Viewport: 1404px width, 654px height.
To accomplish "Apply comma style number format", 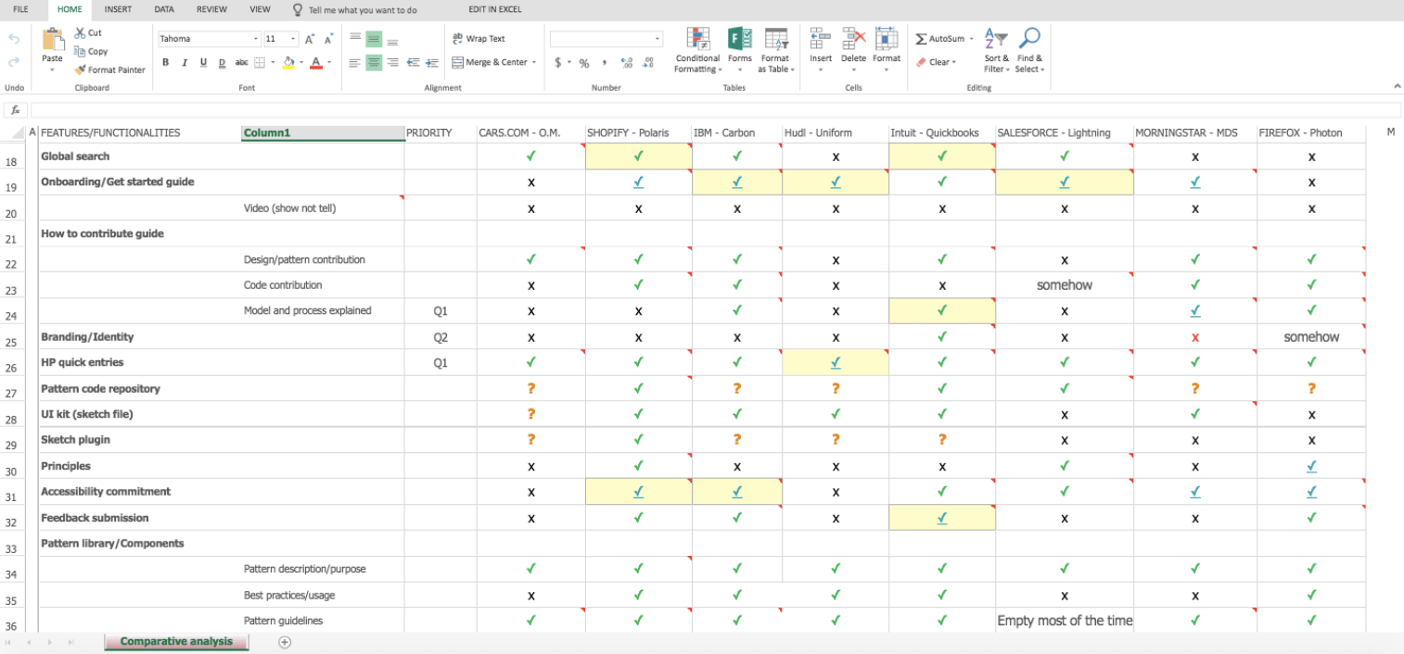I will tap(605, 62).
